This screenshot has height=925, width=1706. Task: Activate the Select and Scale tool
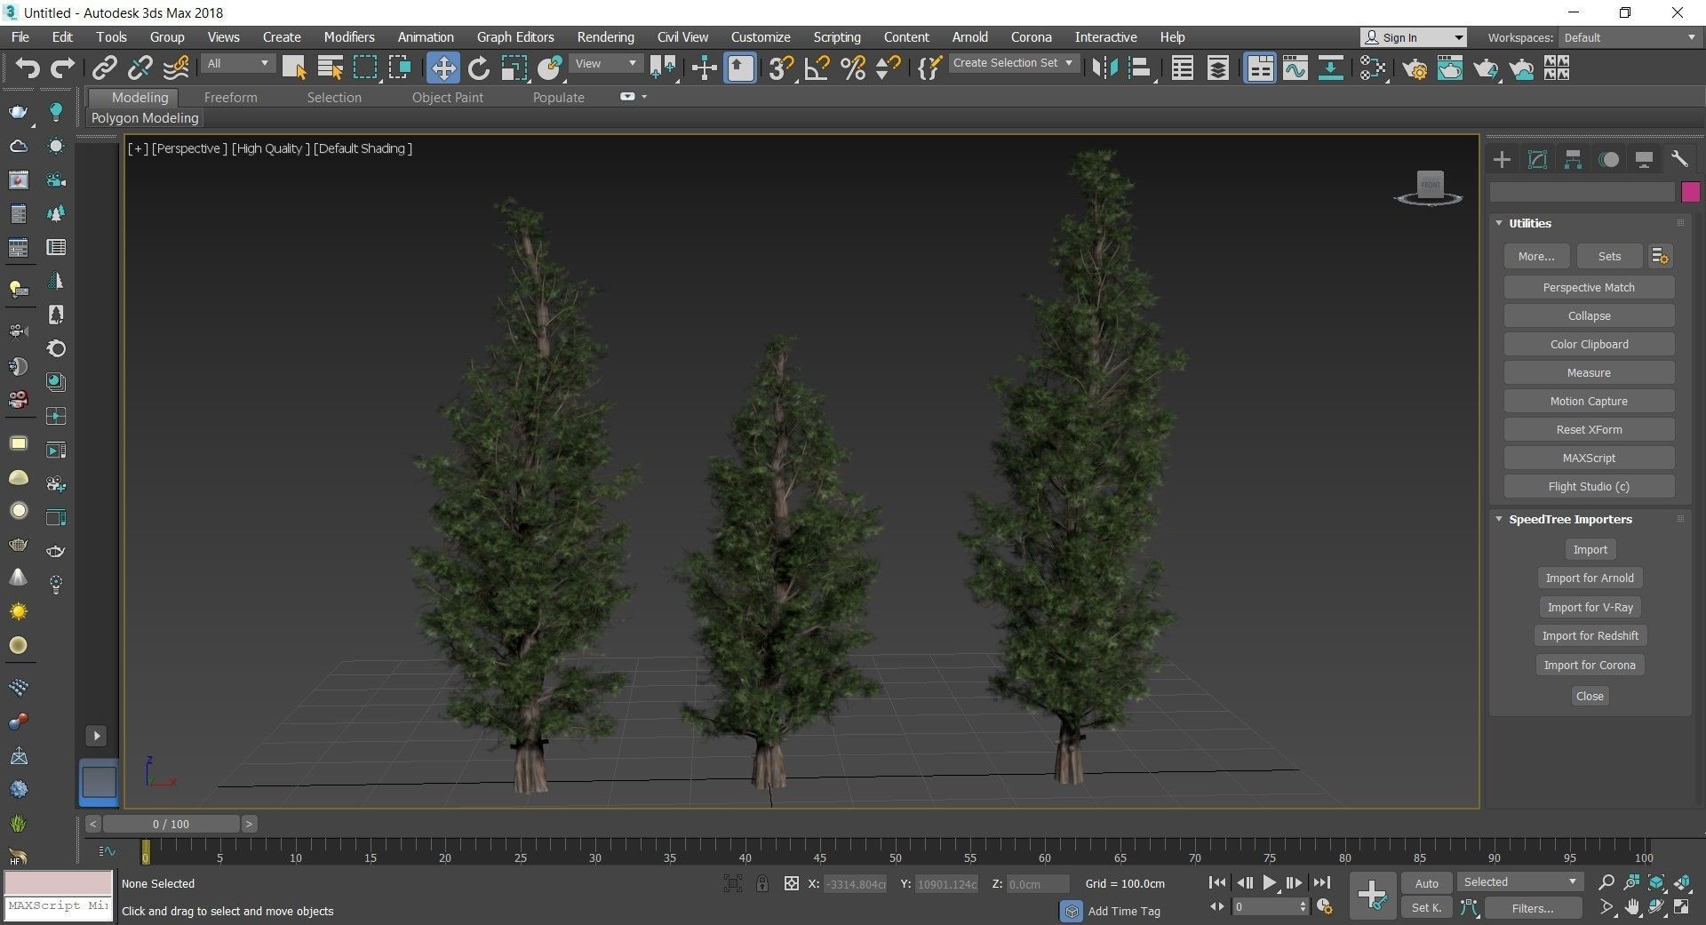(514, 68)
